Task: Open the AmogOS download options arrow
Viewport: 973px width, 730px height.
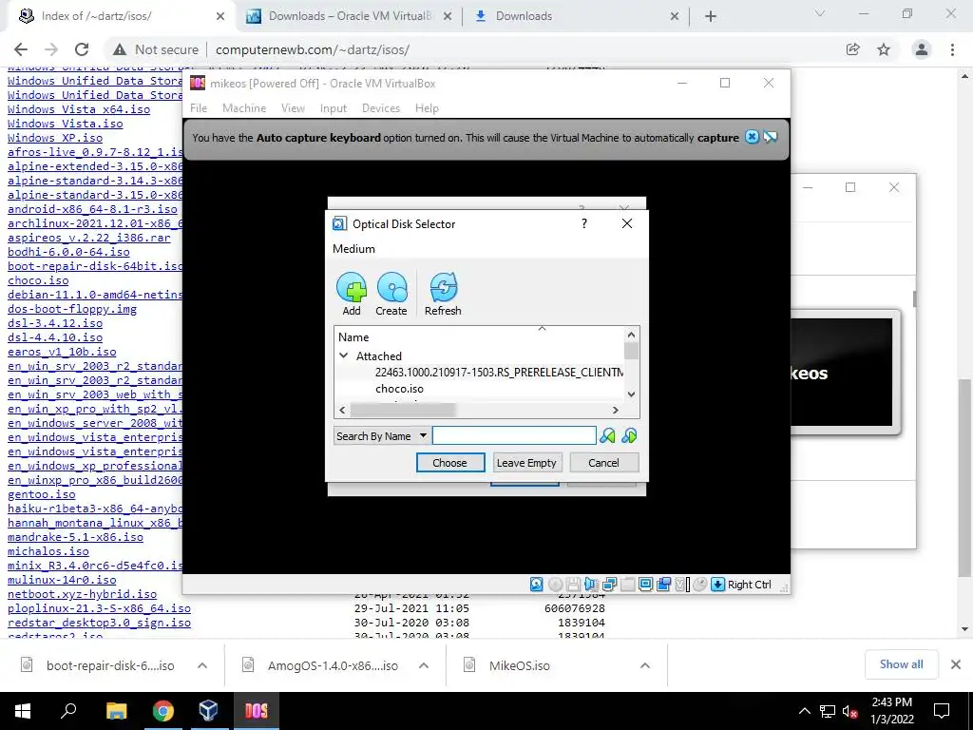Action: click(x=423, y=665)
